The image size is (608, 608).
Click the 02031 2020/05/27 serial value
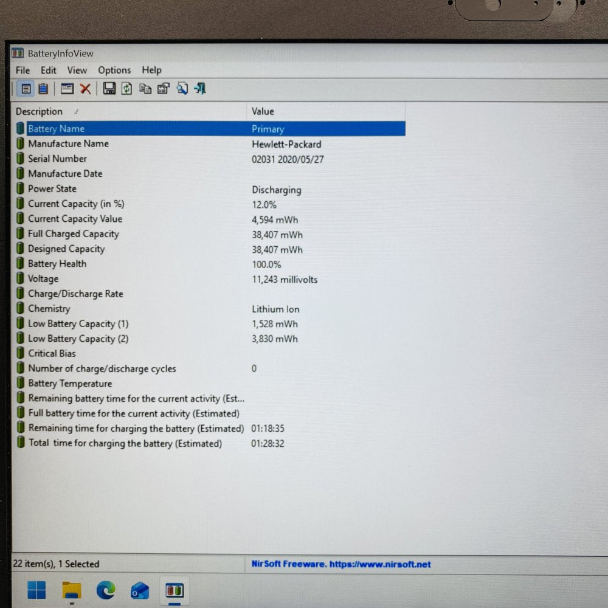pos(288,159)
